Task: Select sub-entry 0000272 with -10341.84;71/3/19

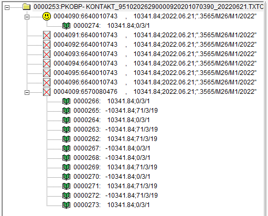Action: tap(115, 196)
